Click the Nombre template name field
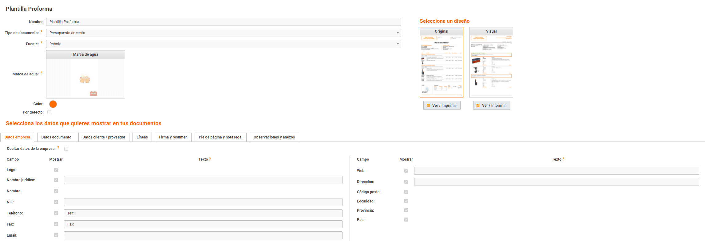This screenshot has height=248, width=705. (224, 22)
